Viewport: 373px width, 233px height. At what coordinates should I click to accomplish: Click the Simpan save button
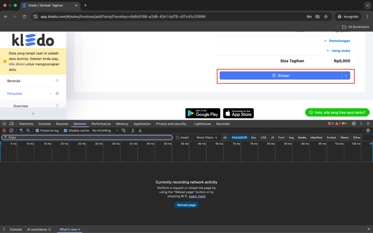[x=280, y=75]
